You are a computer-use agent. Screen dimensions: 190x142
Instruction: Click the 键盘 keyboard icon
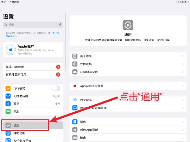pyautogui.click(x=75, y=138)
